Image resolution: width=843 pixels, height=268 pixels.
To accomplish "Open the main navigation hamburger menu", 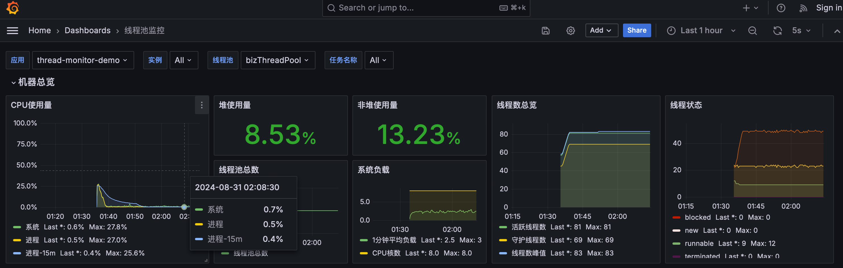I will (13, 30).
